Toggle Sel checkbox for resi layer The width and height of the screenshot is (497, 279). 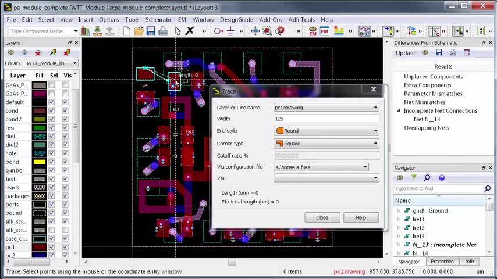(52, 128)
